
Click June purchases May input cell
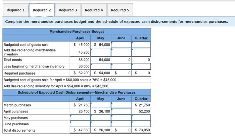click(x=101, y=124)
